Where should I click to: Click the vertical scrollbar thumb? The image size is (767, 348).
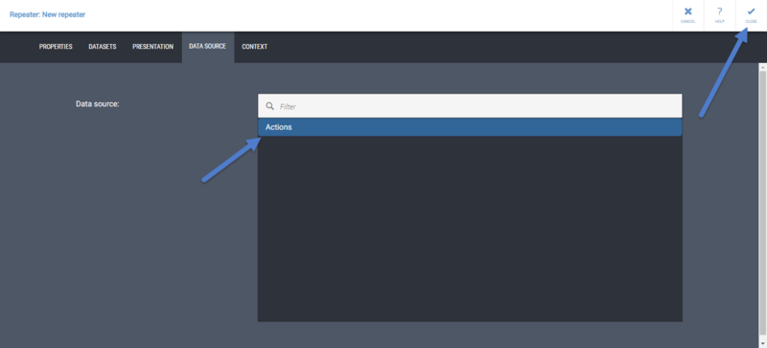(x=762, y=203)
